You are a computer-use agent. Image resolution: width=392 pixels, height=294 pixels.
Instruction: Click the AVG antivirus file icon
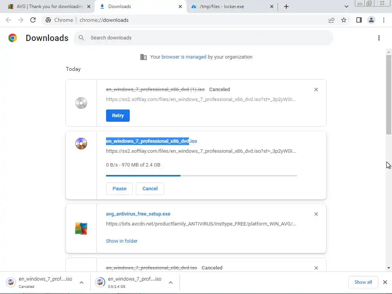coord(81,229)
